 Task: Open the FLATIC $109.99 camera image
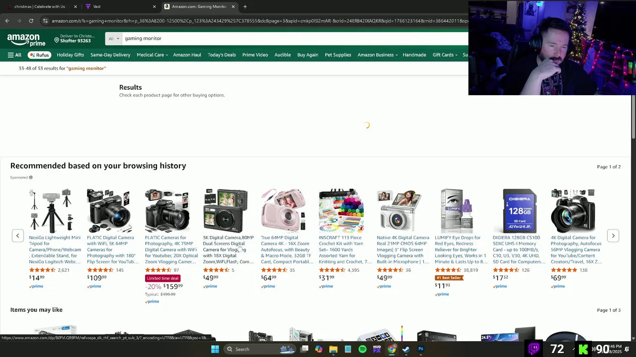(109, 211)
